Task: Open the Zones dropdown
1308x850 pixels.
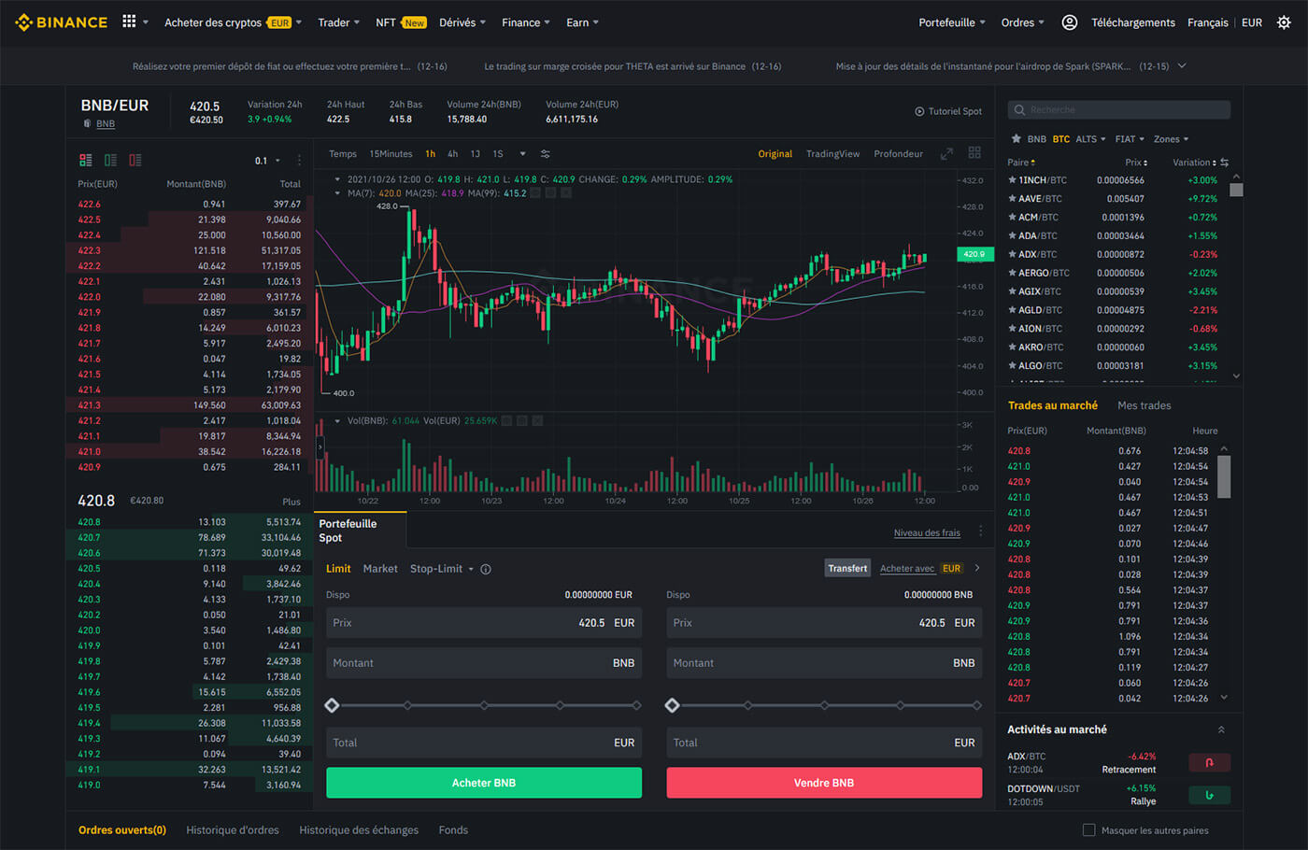Action: pyautogui.click(x=1171, y=139)
